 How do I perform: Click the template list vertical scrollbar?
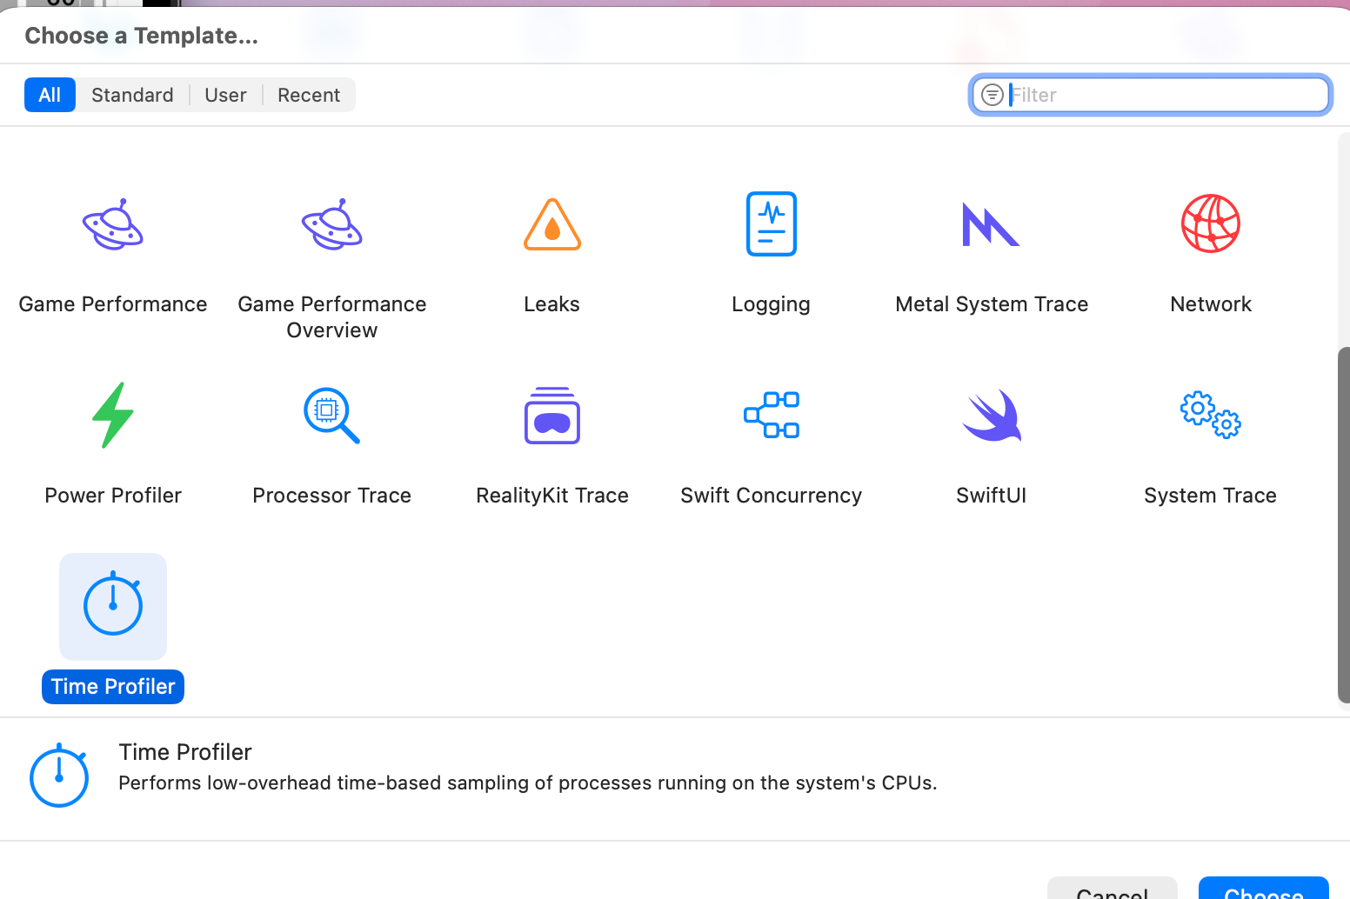(1343, 524)
